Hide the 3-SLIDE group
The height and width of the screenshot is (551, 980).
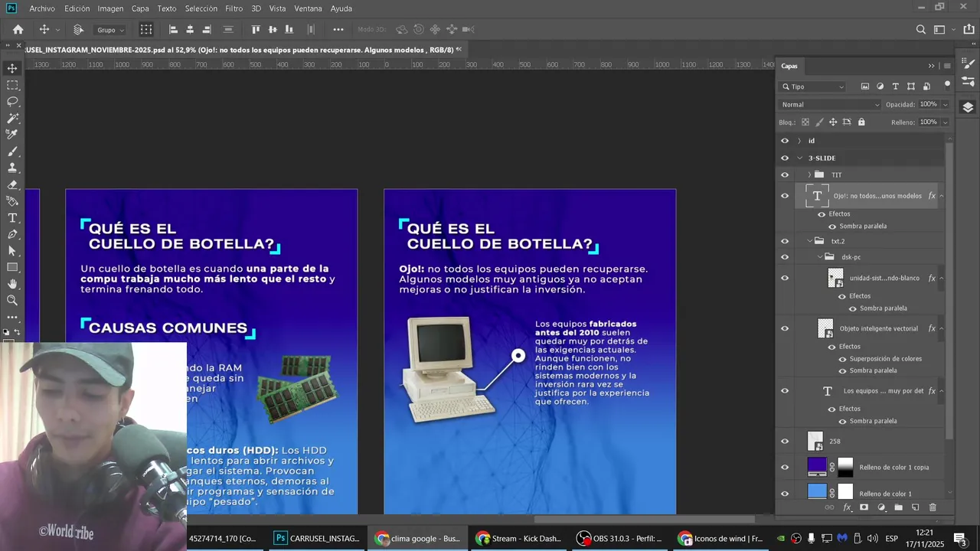click(784, 158)
